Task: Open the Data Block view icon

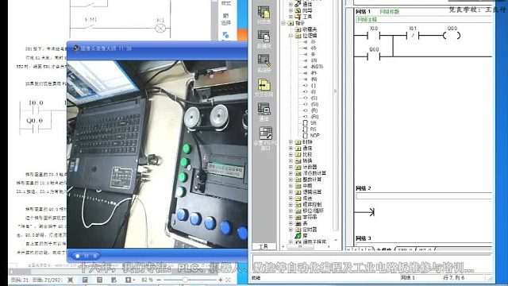Action: [264, 37]
